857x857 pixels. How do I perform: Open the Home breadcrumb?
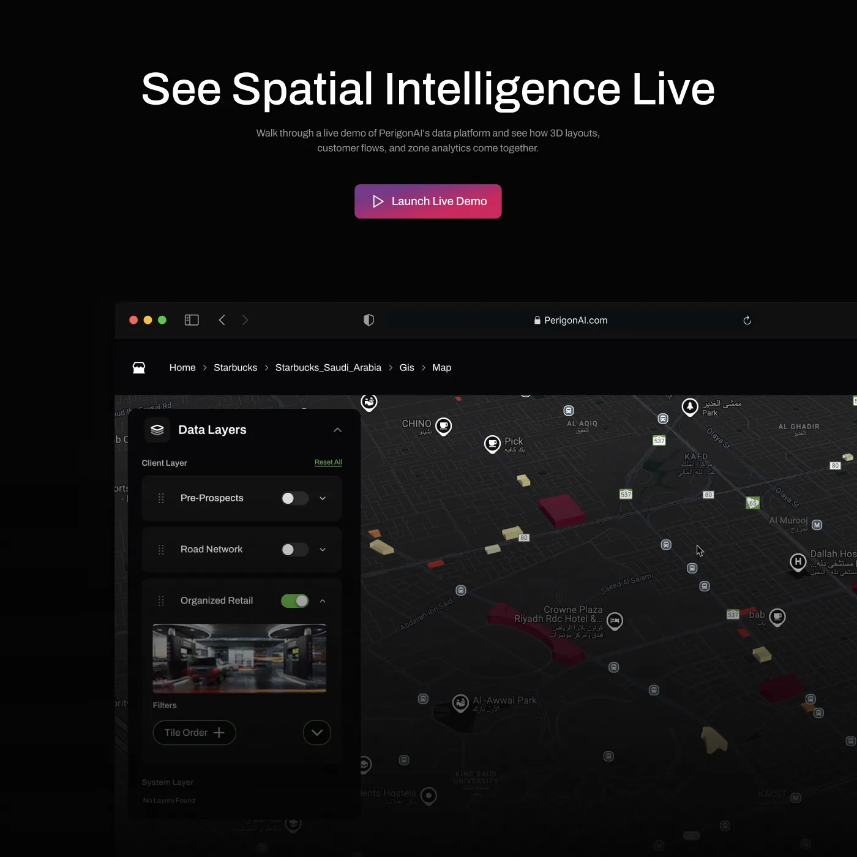[x=182, y=367]
